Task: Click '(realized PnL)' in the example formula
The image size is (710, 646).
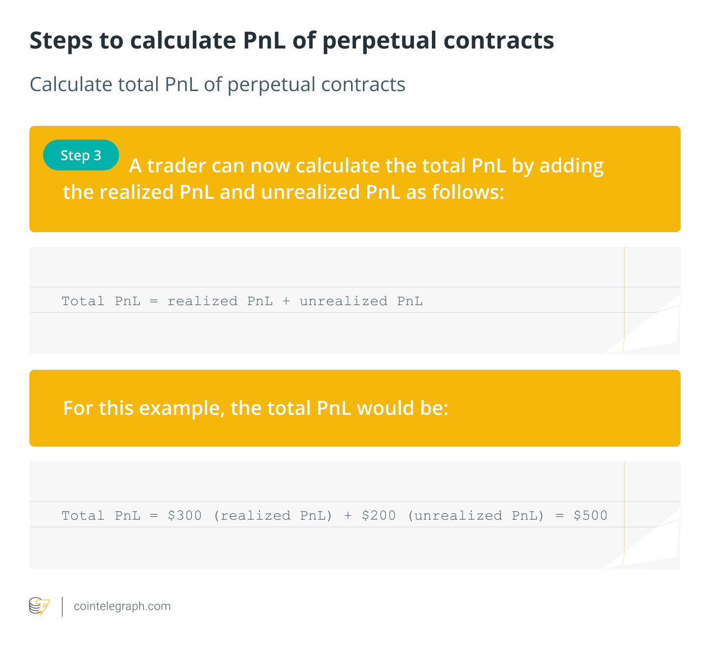Action: click(x=273, y=515)
